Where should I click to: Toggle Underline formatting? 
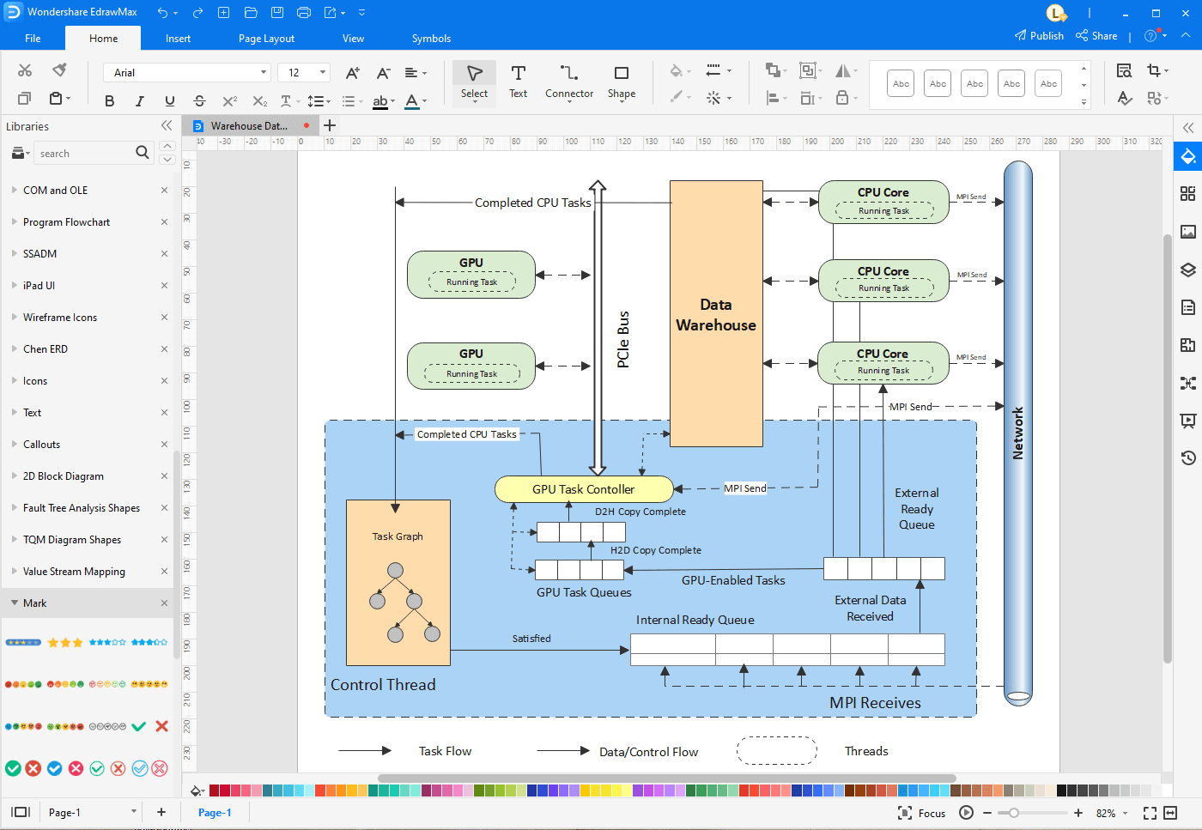(169, 100)
